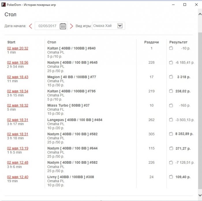Open session link 02 мая 20:32
The height and width of the screenshot is (201, 202).
18,48
